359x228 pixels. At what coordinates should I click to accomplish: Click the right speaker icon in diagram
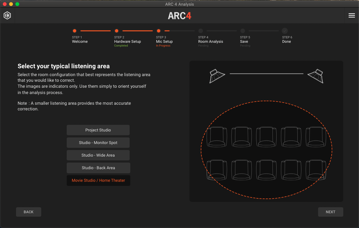click(316, 76)
